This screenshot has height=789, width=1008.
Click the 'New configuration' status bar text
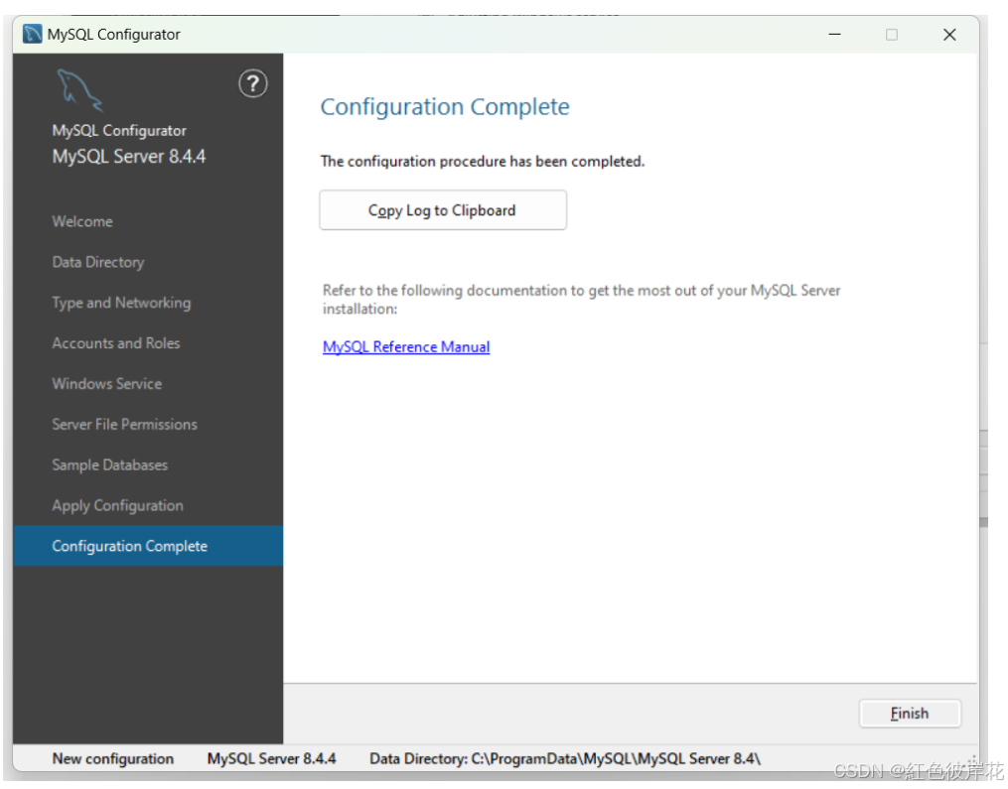pos(113,759)
